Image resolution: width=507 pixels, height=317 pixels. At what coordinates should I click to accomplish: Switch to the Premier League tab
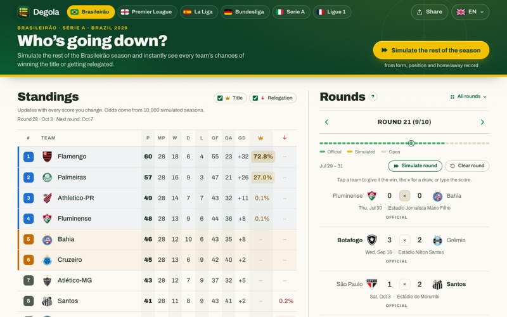(x=147, y=12)
